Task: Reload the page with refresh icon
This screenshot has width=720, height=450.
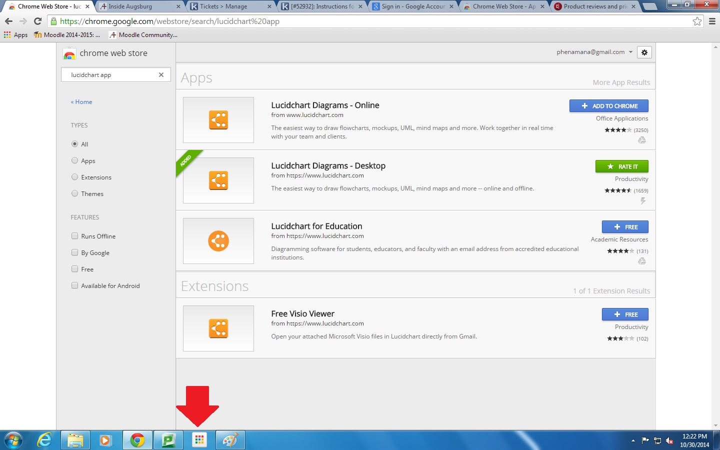Action: (37, 21)
